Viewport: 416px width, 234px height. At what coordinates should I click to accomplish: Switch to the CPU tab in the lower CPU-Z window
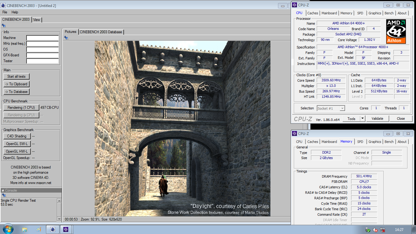pyautogui.click(x=299, y=142)
